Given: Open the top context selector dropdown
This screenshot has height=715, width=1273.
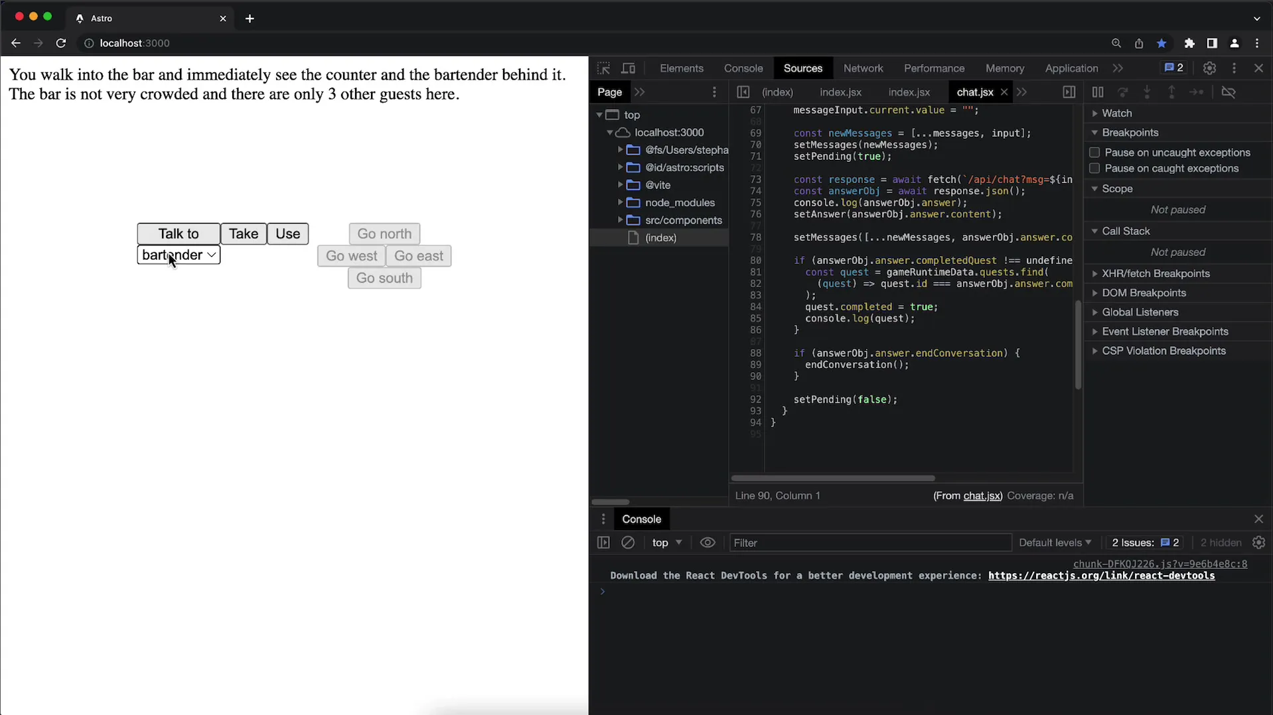Looking at the screenshot, I should coord(667,543).
